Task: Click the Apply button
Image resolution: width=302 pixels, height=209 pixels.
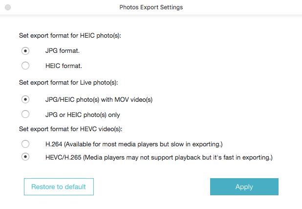Action: tap(244, 186)
